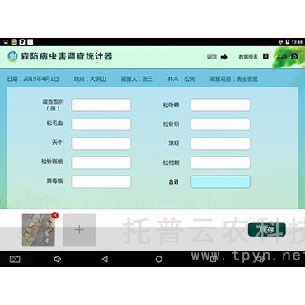The width and height of the screenshot is (305, 305).
Task: Click the colorful gallery notification icon
Action: 14,42
